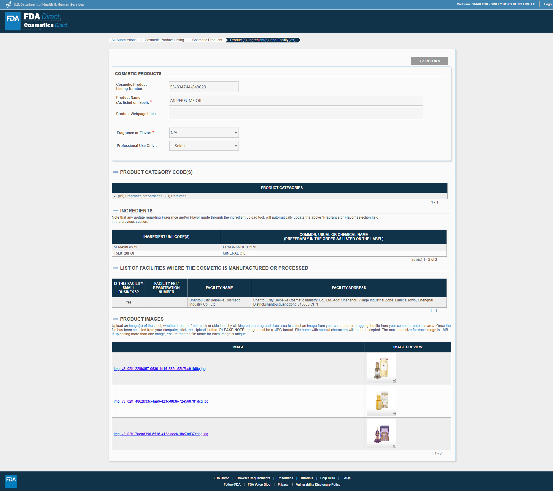Click the Product Webpage Link field

pos(296,114)
